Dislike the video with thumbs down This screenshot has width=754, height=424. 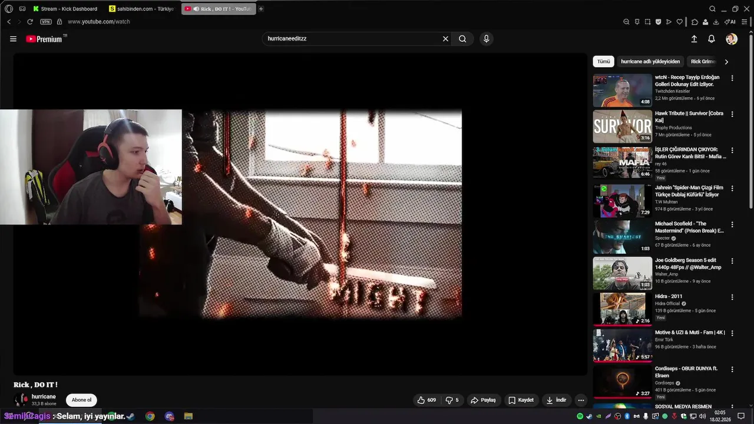pos(452,400)
